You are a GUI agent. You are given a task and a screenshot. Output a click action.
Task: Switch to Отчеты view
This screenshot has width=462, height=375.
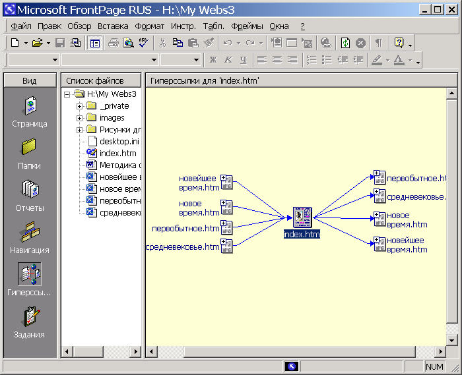point(30,196)
